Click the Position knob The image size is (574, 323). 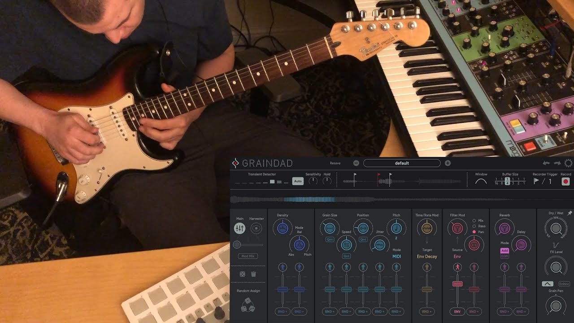click(x=363, y=228)
